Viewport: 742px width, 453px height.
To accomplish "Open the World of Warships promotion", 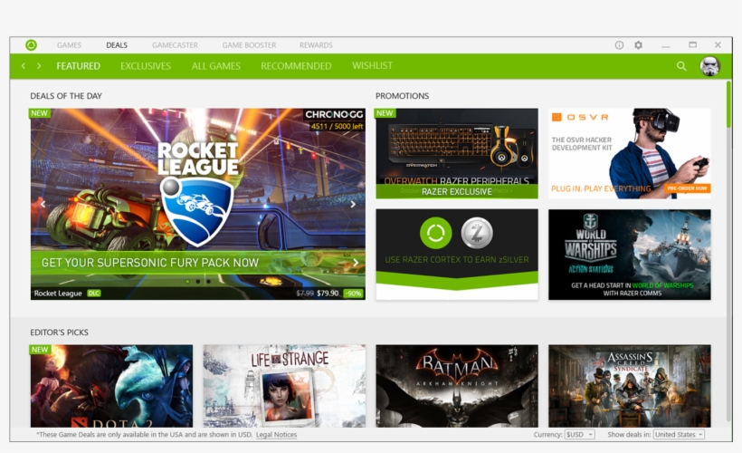I will pos(630,255).
